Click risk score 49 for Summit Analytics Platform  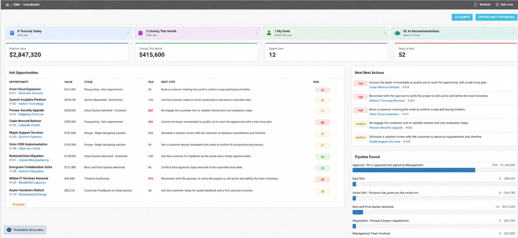[x=322, y=100]
